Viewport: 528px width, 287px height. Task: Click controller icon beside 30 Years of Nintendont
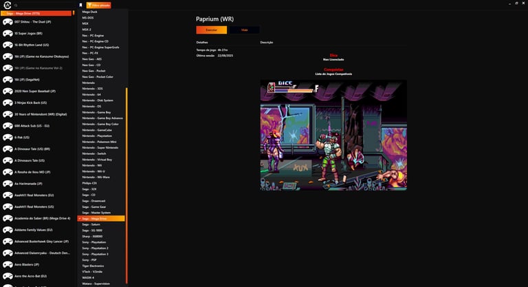(x=8, y=114)
